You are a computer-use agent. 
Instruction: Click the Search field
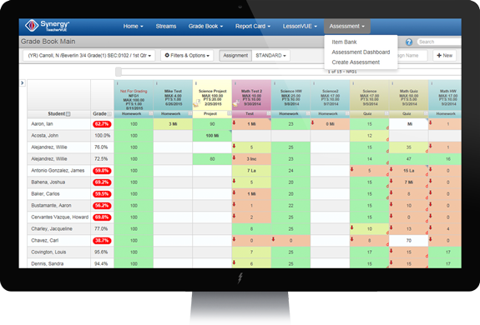pos(439,42)
